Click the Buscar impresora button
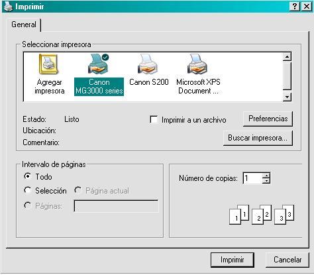Viewport: 314px width, 275px height. click(x=258, y=138)
